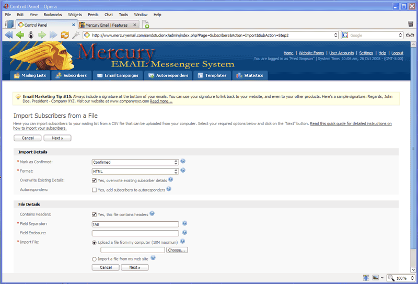
Task: Reload the page with the orange Reload icon
Action: 65,35
